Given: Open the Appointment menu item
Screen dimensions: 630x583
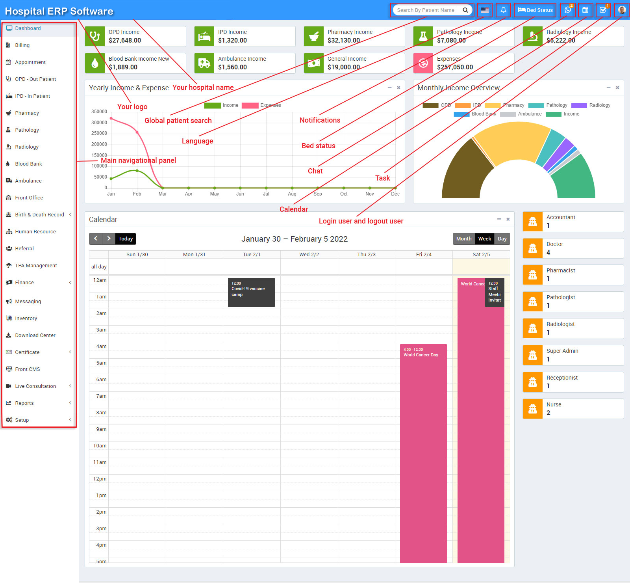Looking at the screenshot, I should [x=30, y=62].
